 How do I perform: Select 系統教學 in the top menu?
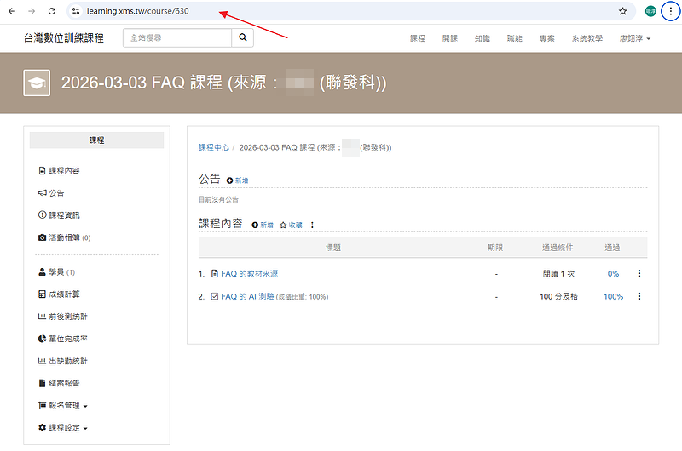point(587,39)
